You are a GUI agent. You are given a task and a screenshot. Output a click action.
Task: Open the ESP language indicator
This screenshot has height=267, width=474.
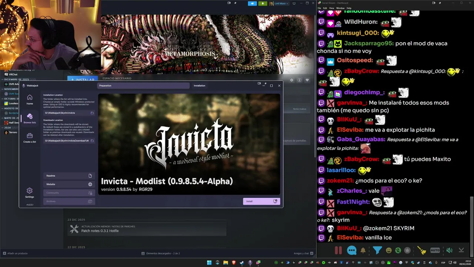[x=443, y=263]
